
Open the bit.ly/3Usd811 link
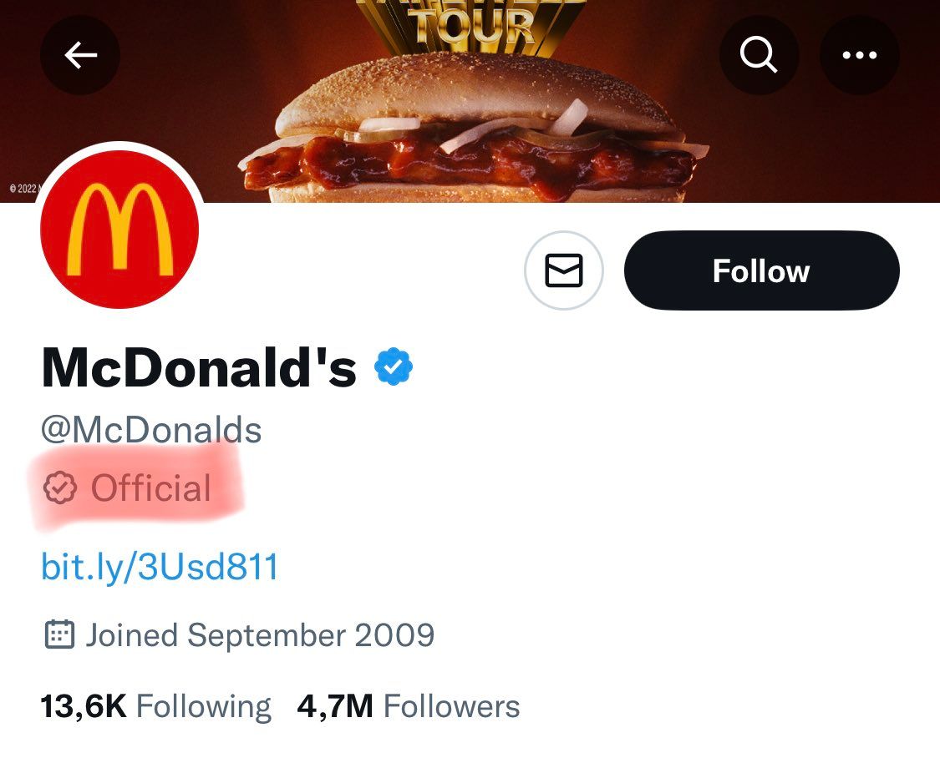point(160,568)
